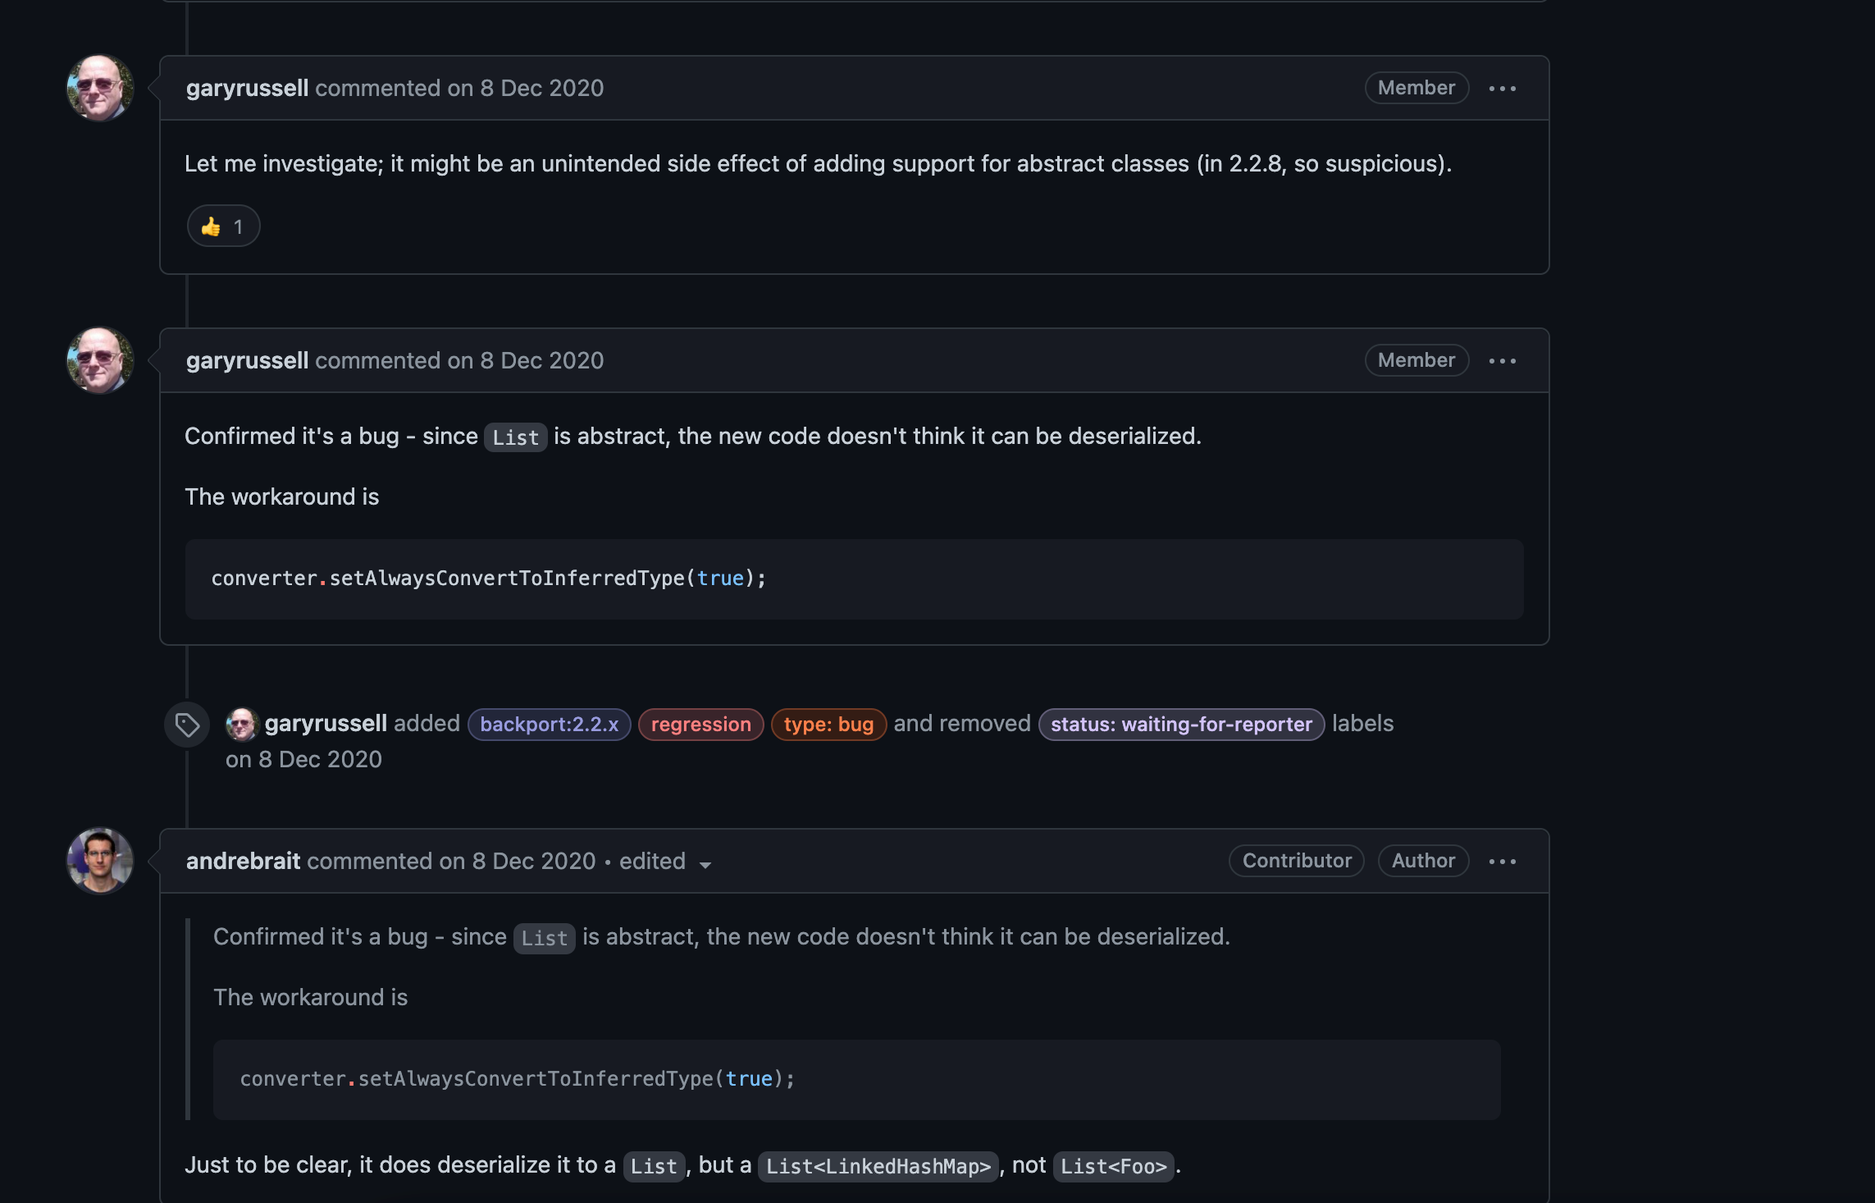Click garyrussell's avatar beside the first comment
1875x1203 pixels.
click(x=100, y=89)
